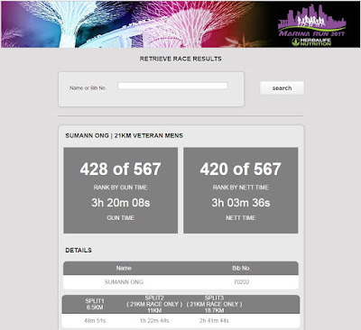
Task: Click the RANK BY GUN TIME label
Action: click(x=120, y=188)
